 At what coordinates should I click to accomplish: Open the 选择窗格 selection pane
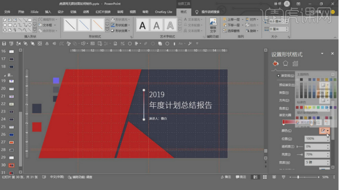232,31
